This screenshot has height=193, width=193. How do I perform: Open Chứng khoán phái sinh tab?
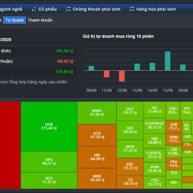(96, 9)
